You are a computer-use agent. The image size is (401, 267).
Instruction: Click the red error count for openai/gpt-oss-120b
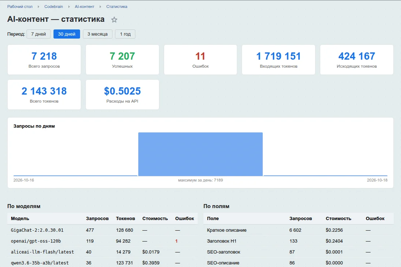(x=176, y=241)
